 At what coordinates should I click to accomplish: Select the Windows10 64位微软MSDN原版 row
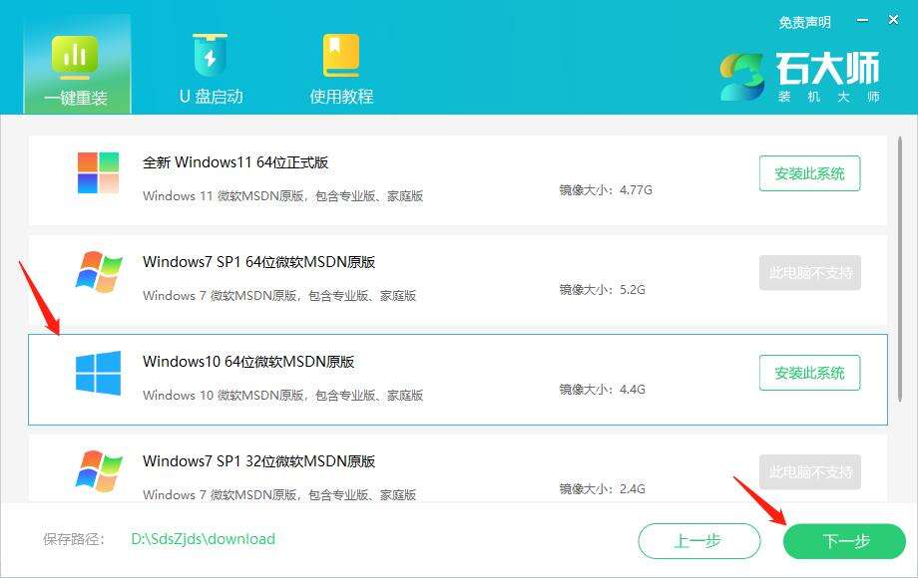(x=458, y=380)
